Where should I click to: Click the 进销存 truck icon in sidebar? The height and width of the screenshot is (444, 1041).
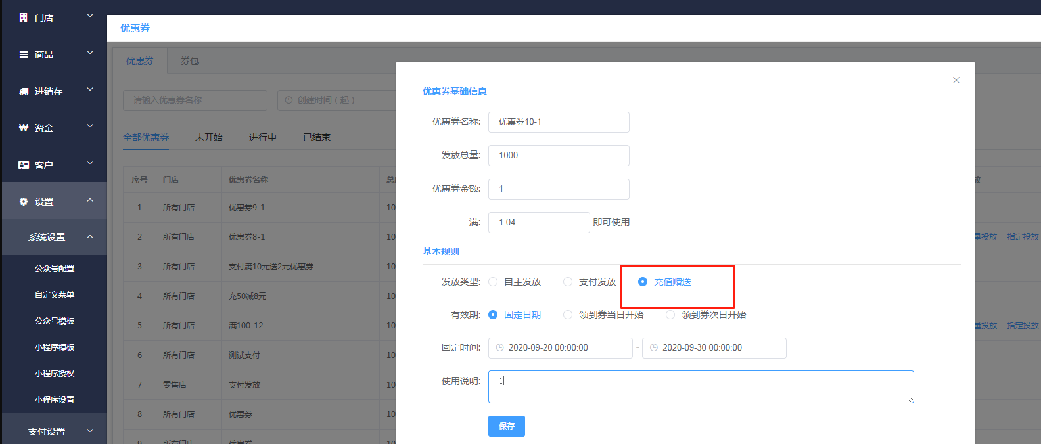(x=24, y=91)
